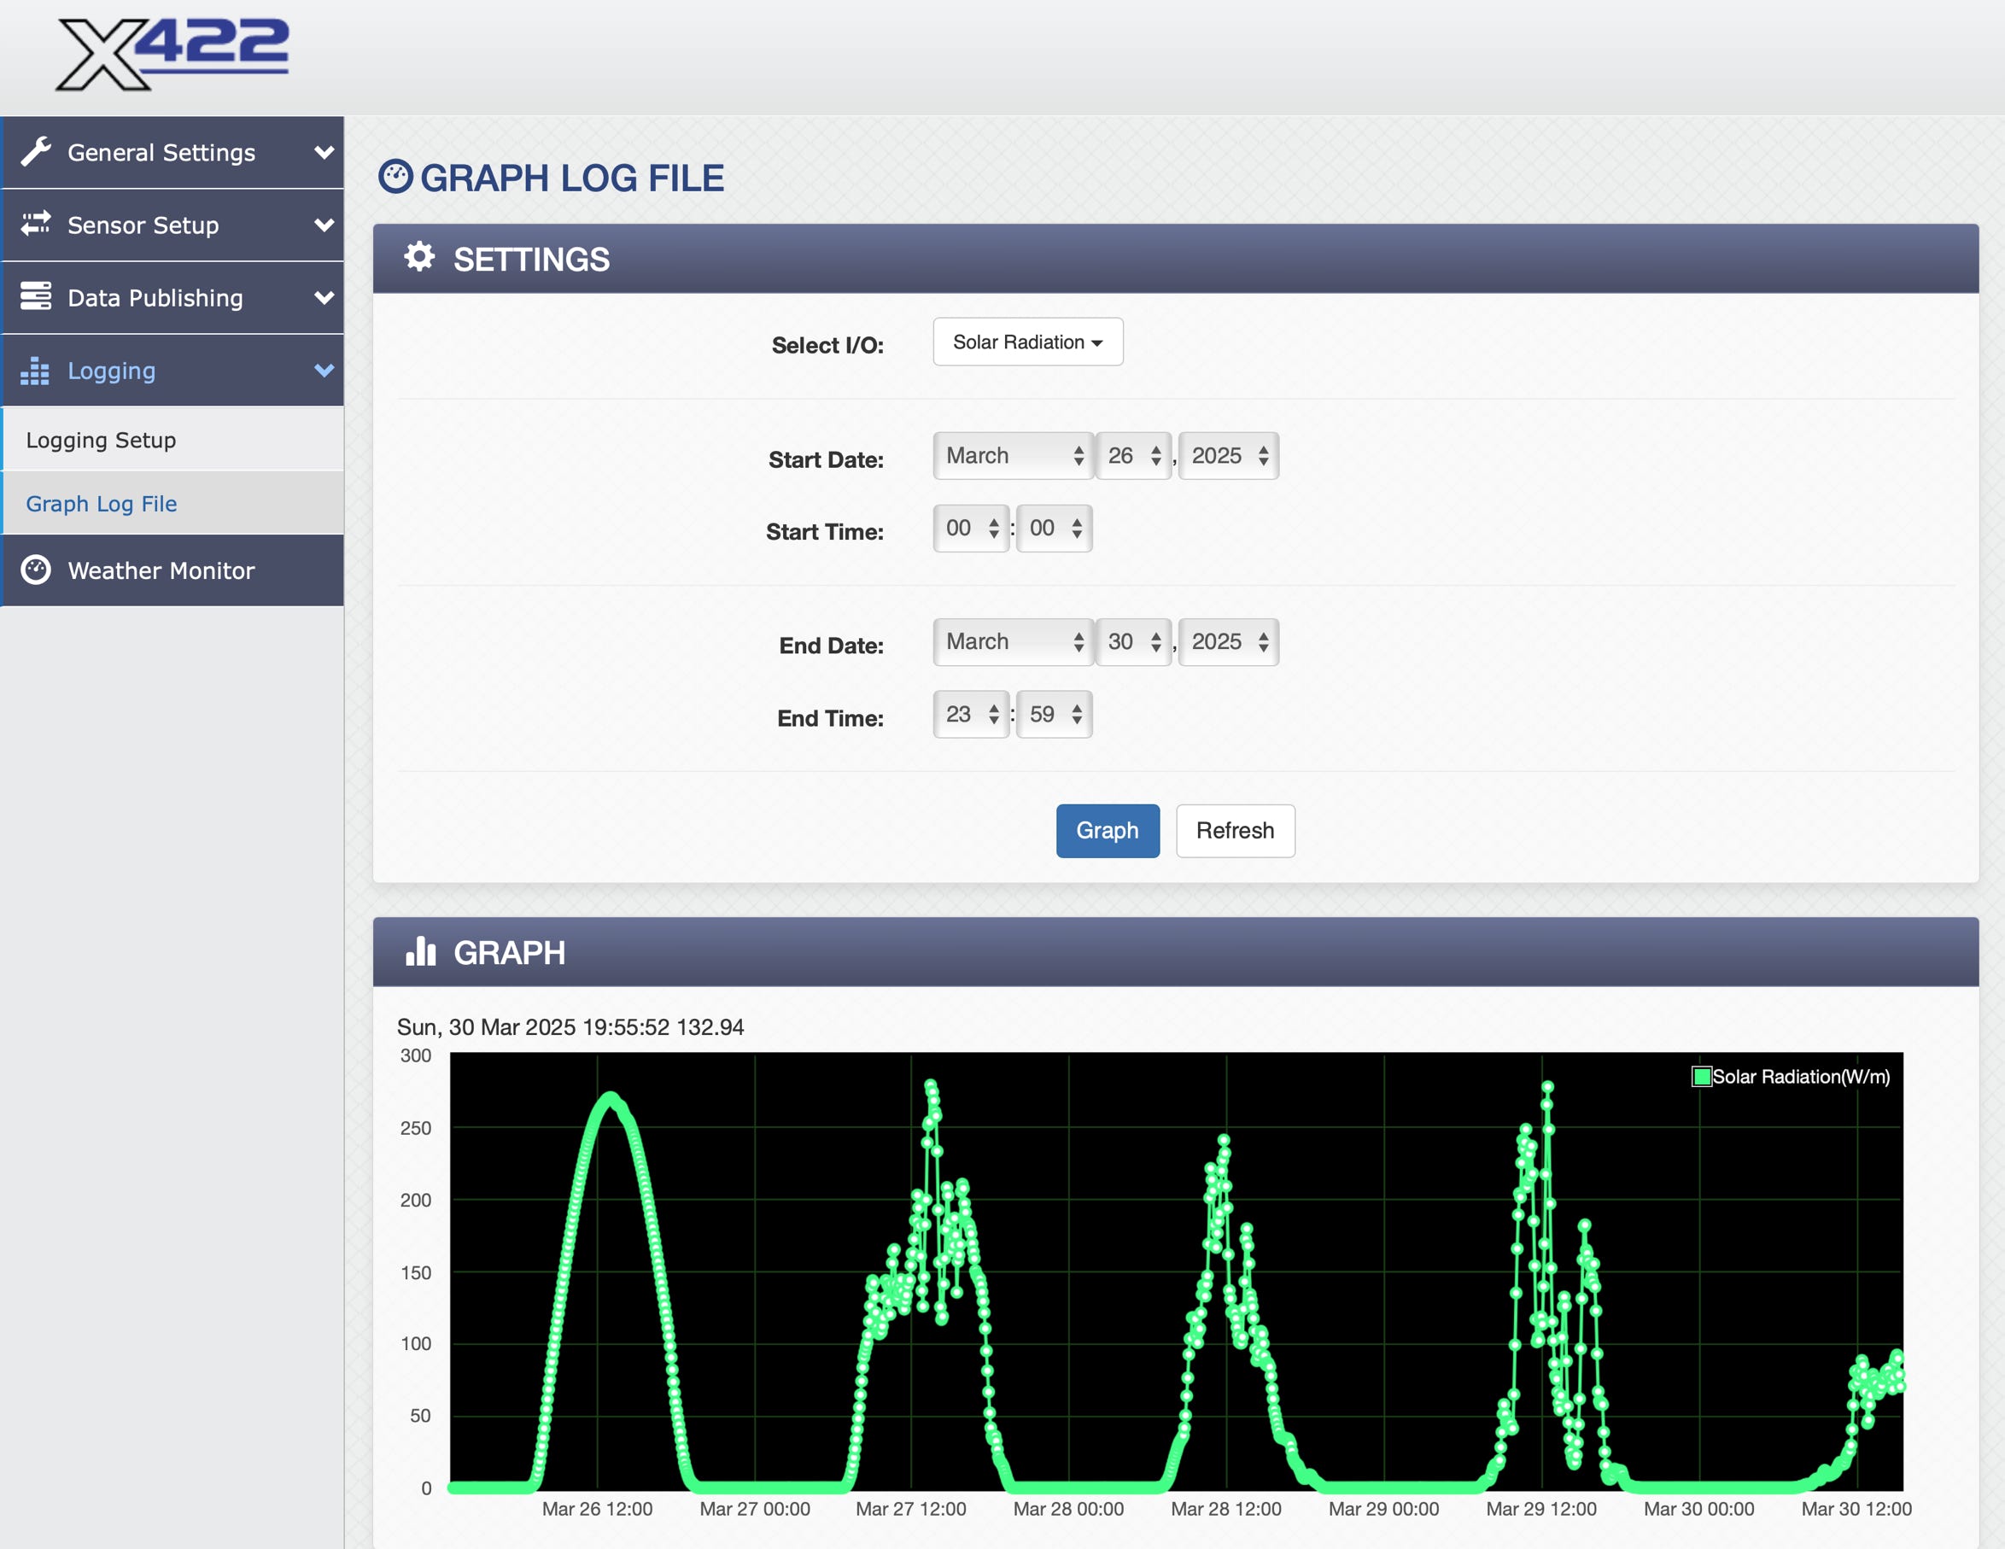Viewport: 2005px width, 1549px height.
Task: Click the Data Publishing server icon
Action: (x=36, y=296)
